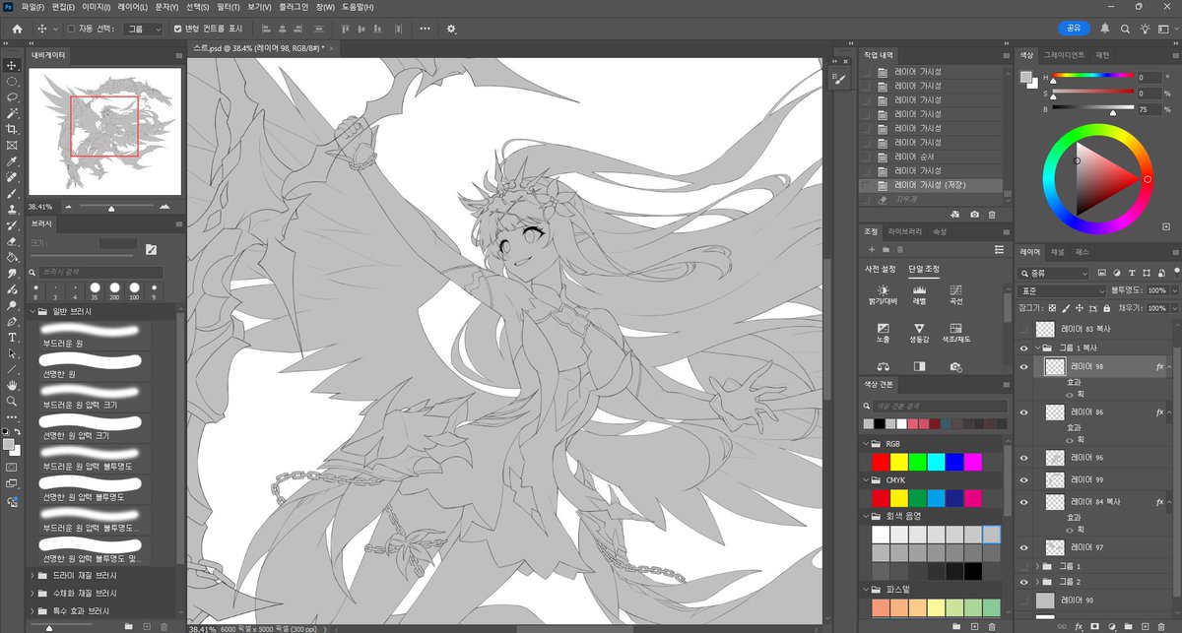Pick the pure red RGB swatch
This screenshot has width=1182, height=633.
click(880, 462)
